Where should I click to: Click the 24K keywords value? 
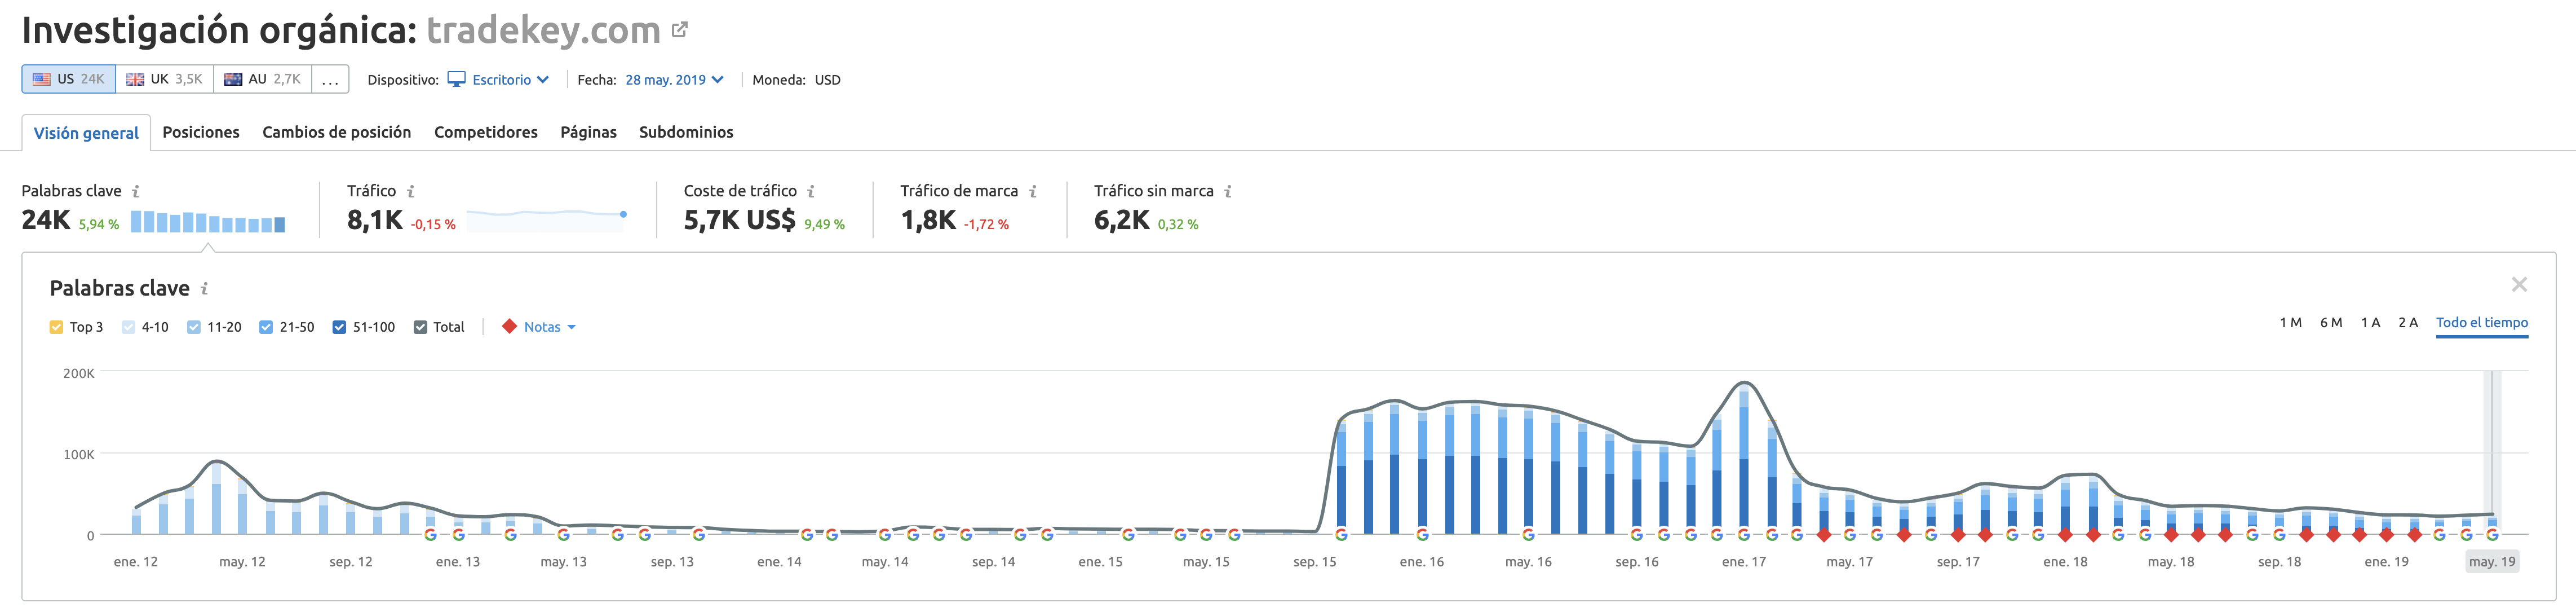[x=46, y=220]
